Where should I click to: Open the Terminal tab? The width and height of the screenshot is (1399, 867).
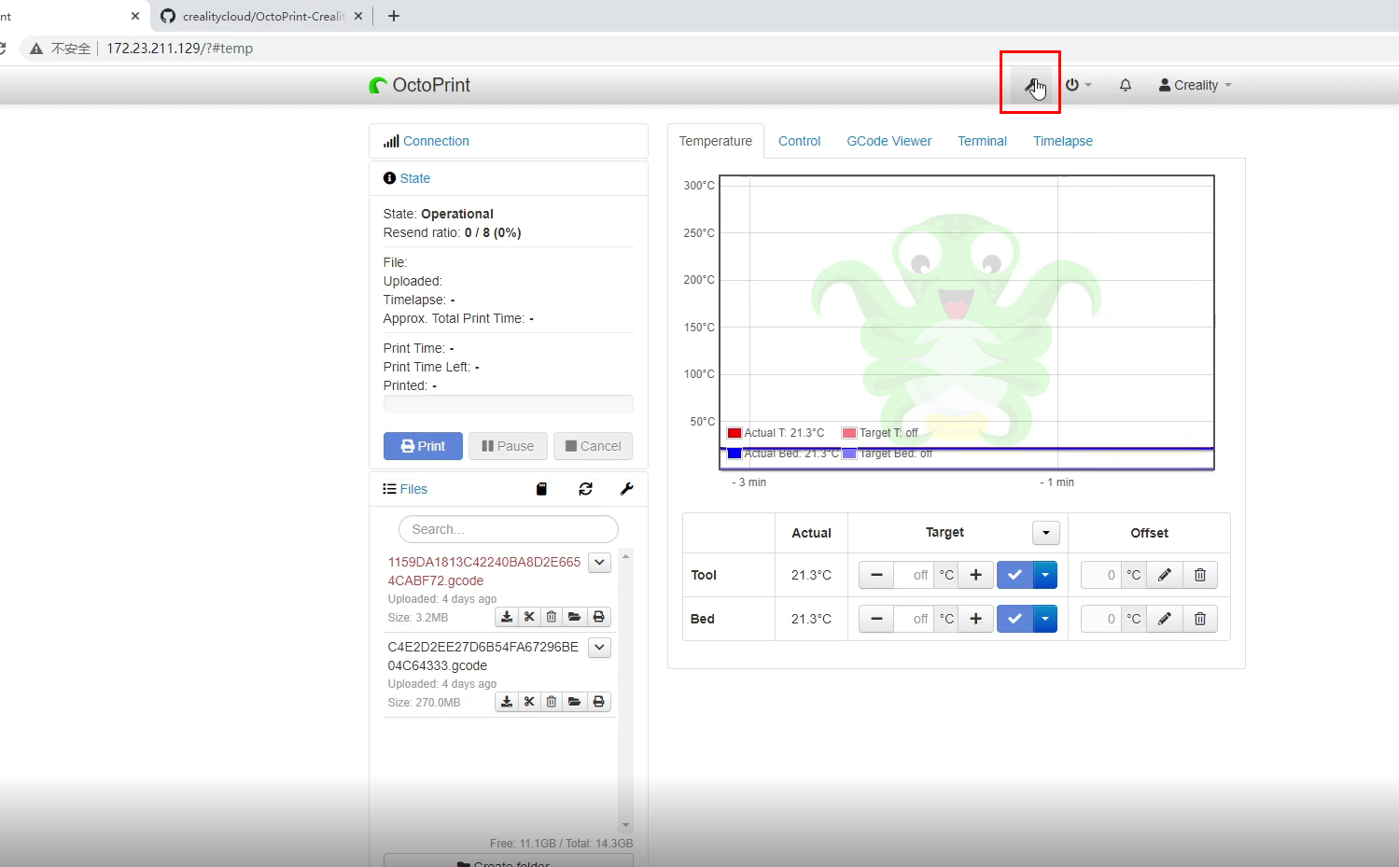click(x=983, y=141)
